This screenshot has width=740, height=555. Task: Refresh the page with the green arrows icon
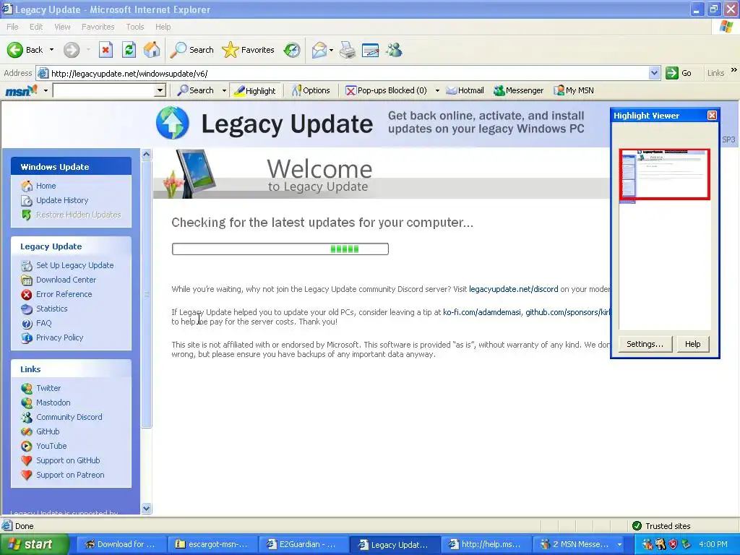129,50
